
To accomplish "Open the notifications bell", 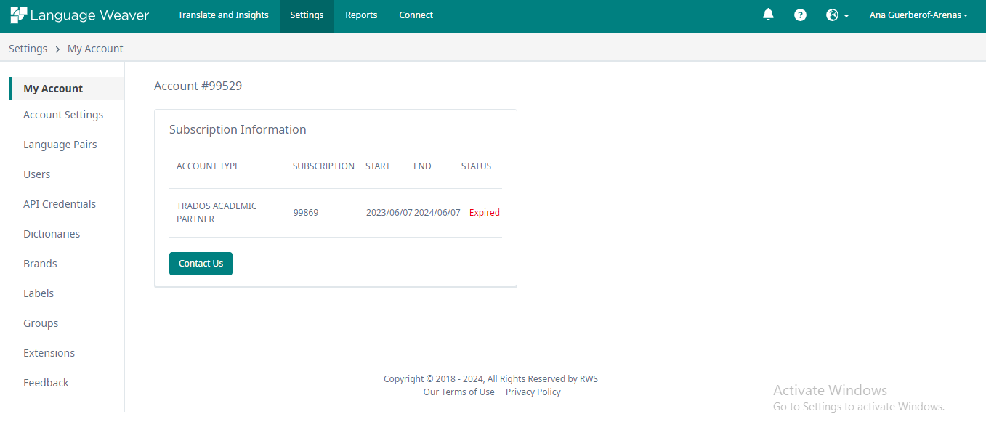I will tap(768, 15).
